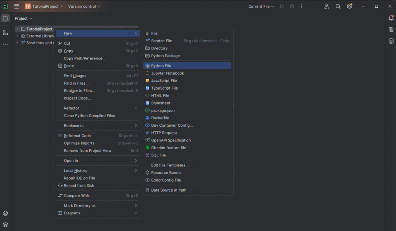
Task: Choose Compare With
Action: [x=98, y=196]
